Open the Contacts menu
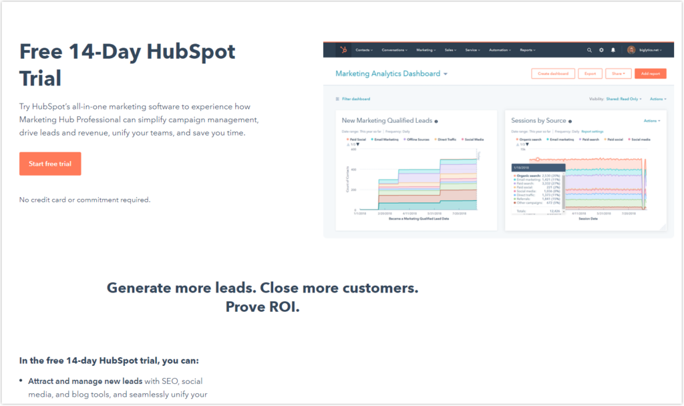The image size is (684, 406). click(364, 50)
